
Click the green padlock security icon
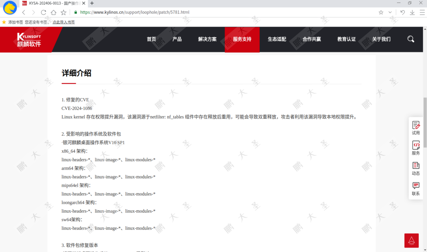[x=76, y=12]
